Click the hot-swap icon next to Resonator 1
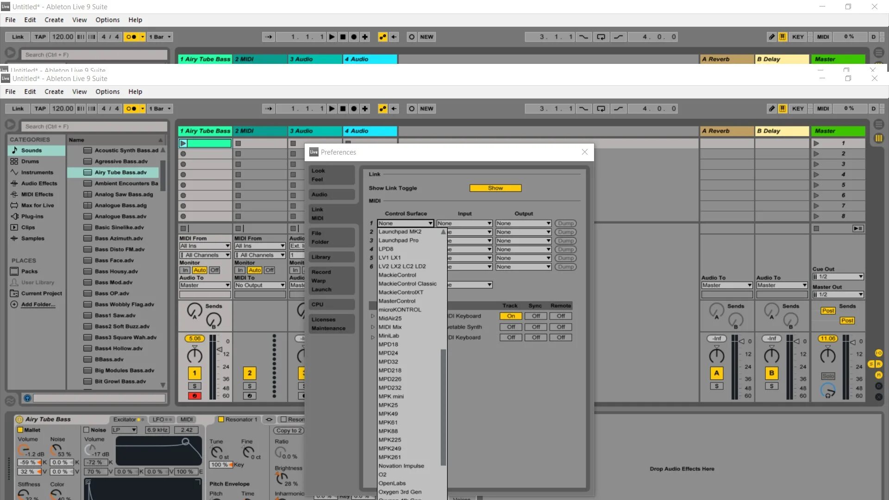The height and width of the screenshot is (500, 889). tap(269, 419)
